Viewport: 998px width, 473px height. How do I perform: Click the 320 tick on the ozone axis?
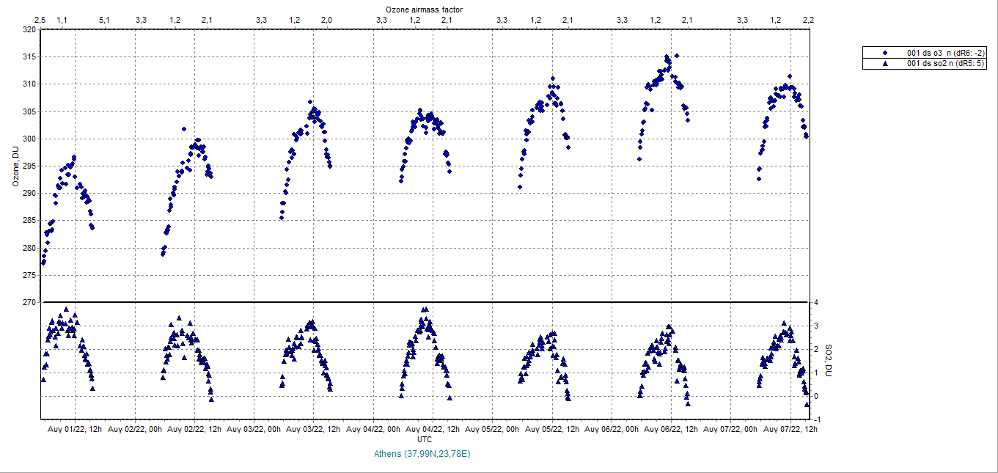coord(29,30)
